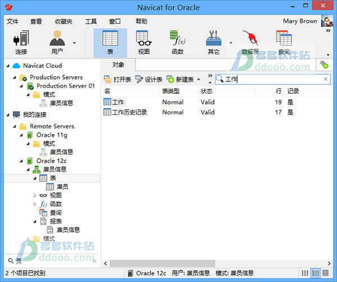Click the User (用户) toolbar icon
Screen dimensions: 337x282
click(x=57, y=43)
